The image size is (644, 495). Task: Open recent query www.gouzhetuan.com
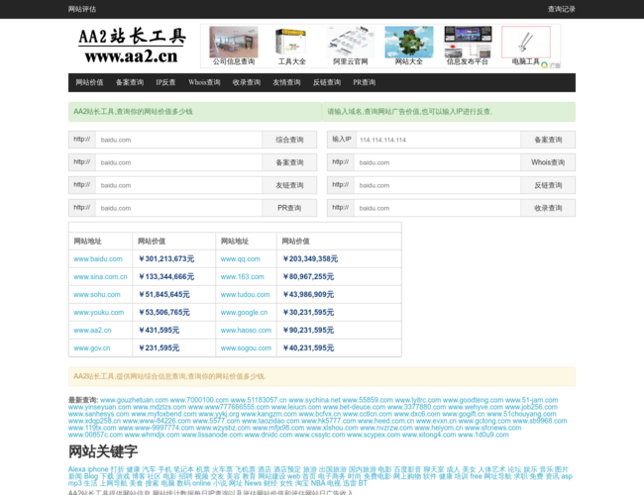point(134,400)
